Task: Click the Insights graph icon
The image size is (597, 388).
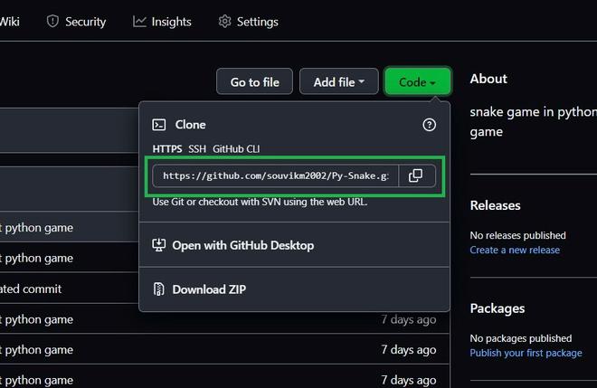Action: click(x=139, y=22)
